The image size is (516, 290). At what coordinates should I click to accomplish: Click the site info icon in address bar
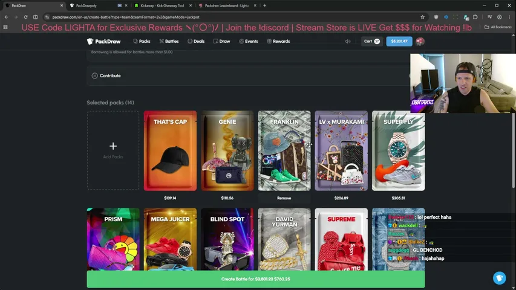(x=47, y=17)
